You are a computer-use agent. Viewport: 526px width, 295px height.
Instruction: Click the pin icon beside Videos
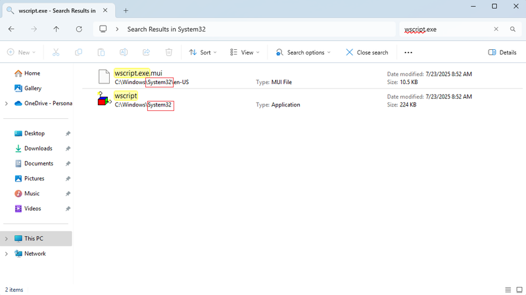point(68,208)
